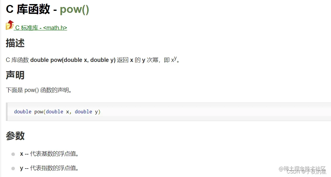Viewport: 331px width, 177px height.
Task: Click the x to the power y superscript expression
Action: coord(174,60)
